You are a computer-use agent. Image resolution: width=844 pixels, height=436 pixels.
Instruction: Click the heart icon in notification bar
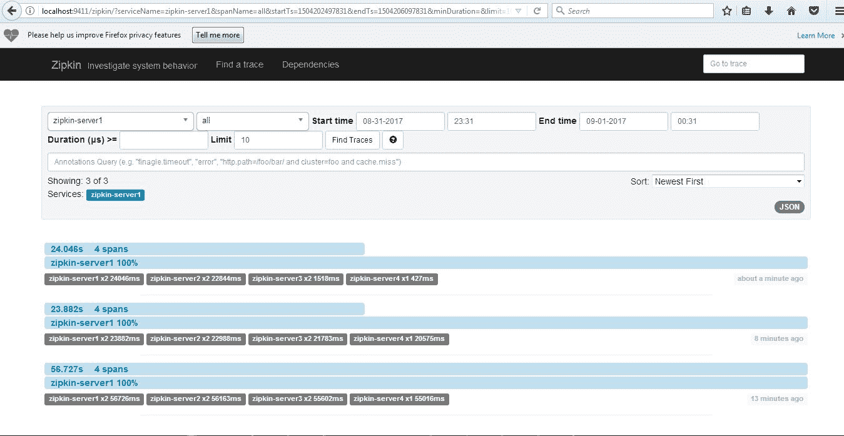pyautogui.click(x=11, y=36)
